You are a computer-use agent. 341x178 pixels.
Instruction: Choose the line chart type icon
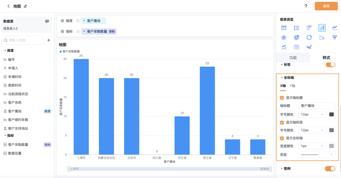pos(334,28)
